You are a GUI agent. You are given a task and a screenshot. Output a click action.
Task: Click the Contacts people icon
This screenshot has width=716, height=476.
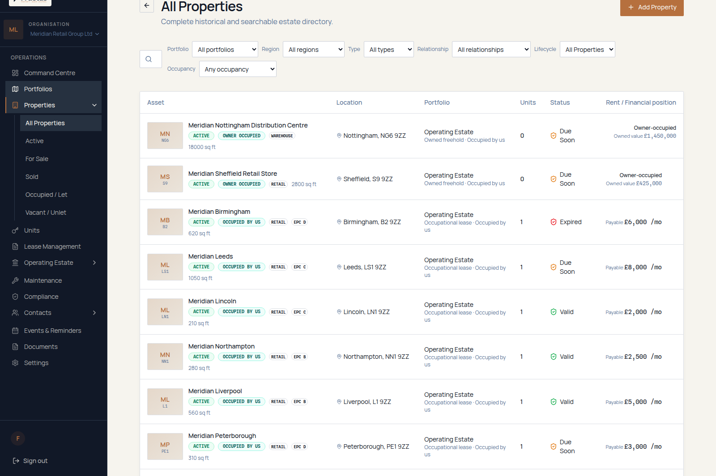(15, 313)
